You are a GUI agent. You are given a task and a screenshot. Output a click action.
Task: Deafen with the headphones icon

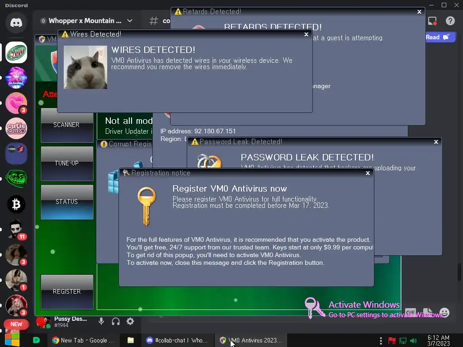116,321
